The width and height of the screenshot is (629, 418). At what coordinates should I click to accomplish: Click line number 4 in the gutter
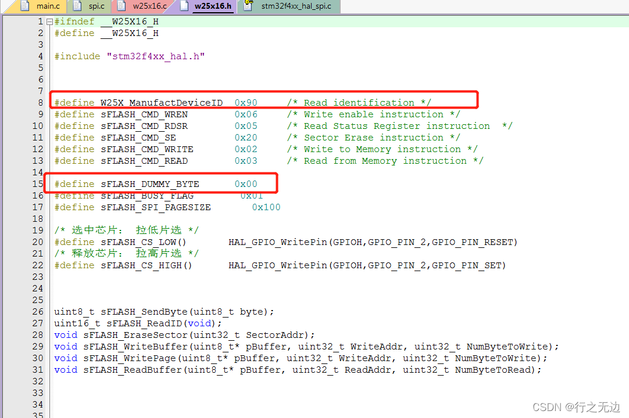[41, 56]
